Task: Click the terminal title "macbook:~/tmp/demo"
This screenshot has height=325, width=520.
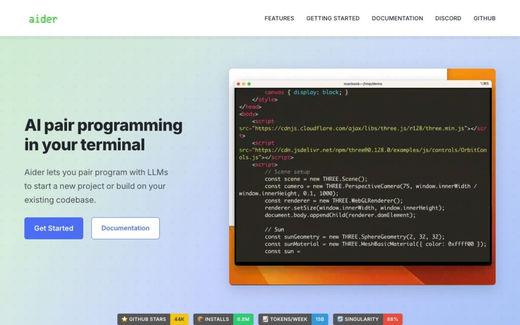Action: point(363,84)
